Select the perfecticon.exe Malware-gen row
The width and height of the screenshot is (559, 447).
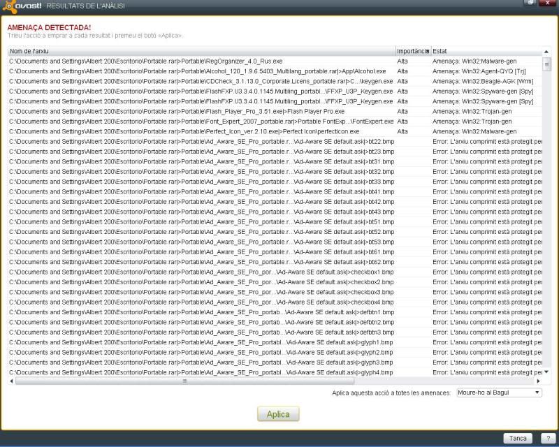201,131
